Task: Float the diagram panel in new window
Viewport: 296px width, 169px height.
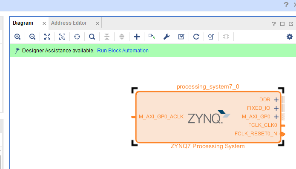Action: tap(291, 24)
